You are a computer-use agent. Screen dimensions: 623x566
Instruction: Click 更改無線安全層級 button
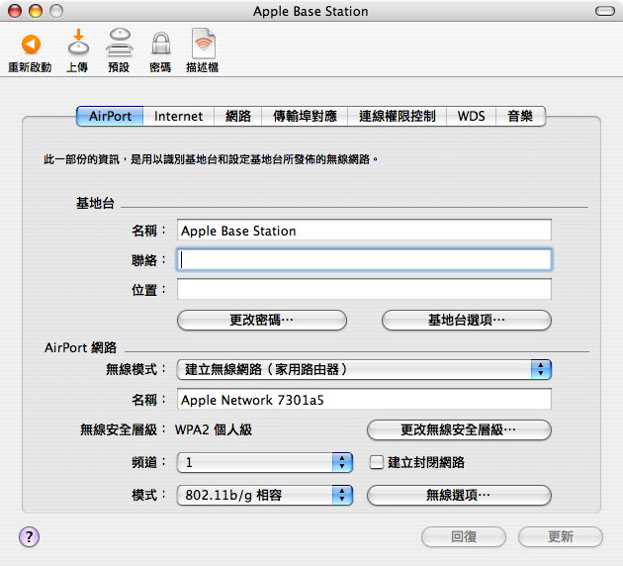459,429
